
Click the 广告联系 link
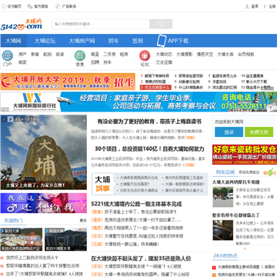click(x=69, y=6)
